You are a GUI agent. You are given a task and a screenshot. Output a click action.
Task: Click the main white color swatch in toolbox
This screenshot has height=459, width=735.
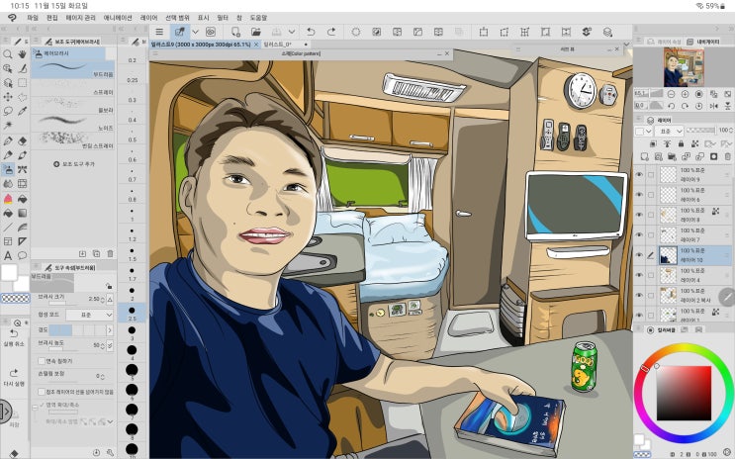click(x=9, y=272)
